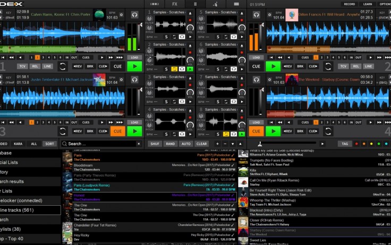Click the loop icon on sample slot 2
The height and width of the screenshot is (245, 391).
point(173,68)
